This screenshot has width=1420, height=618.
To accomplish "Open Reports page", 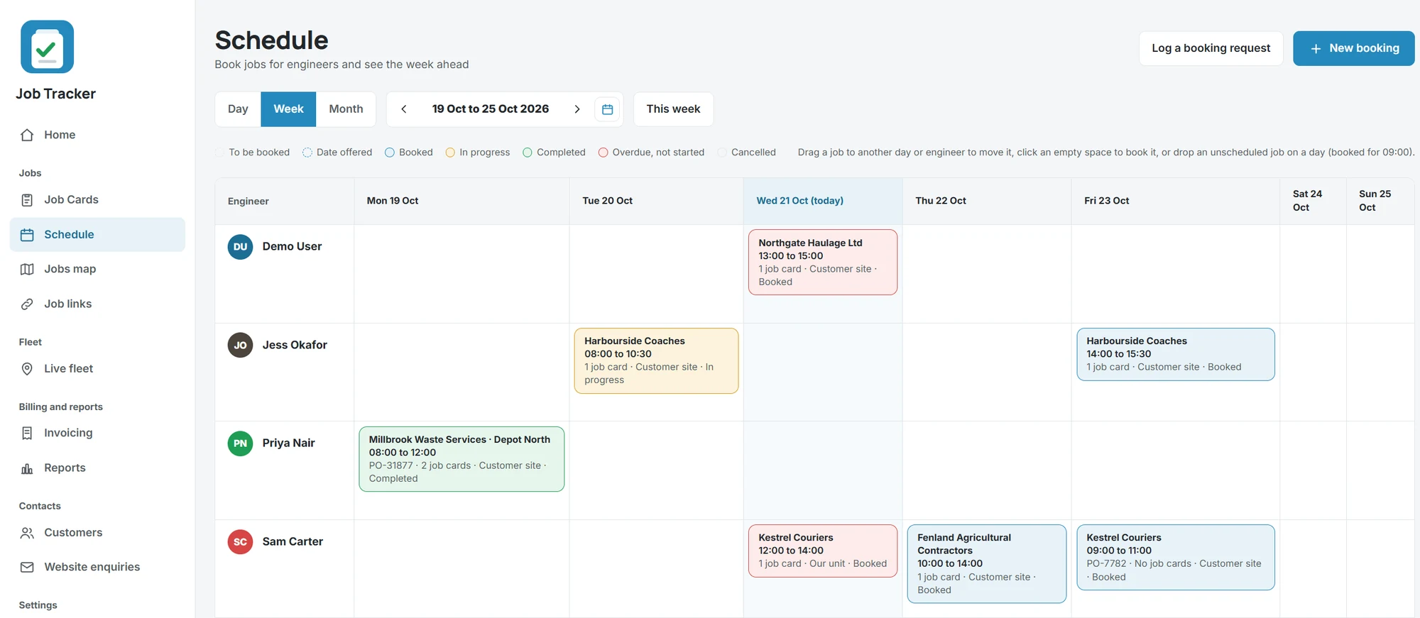I will [x=97, y=468].
